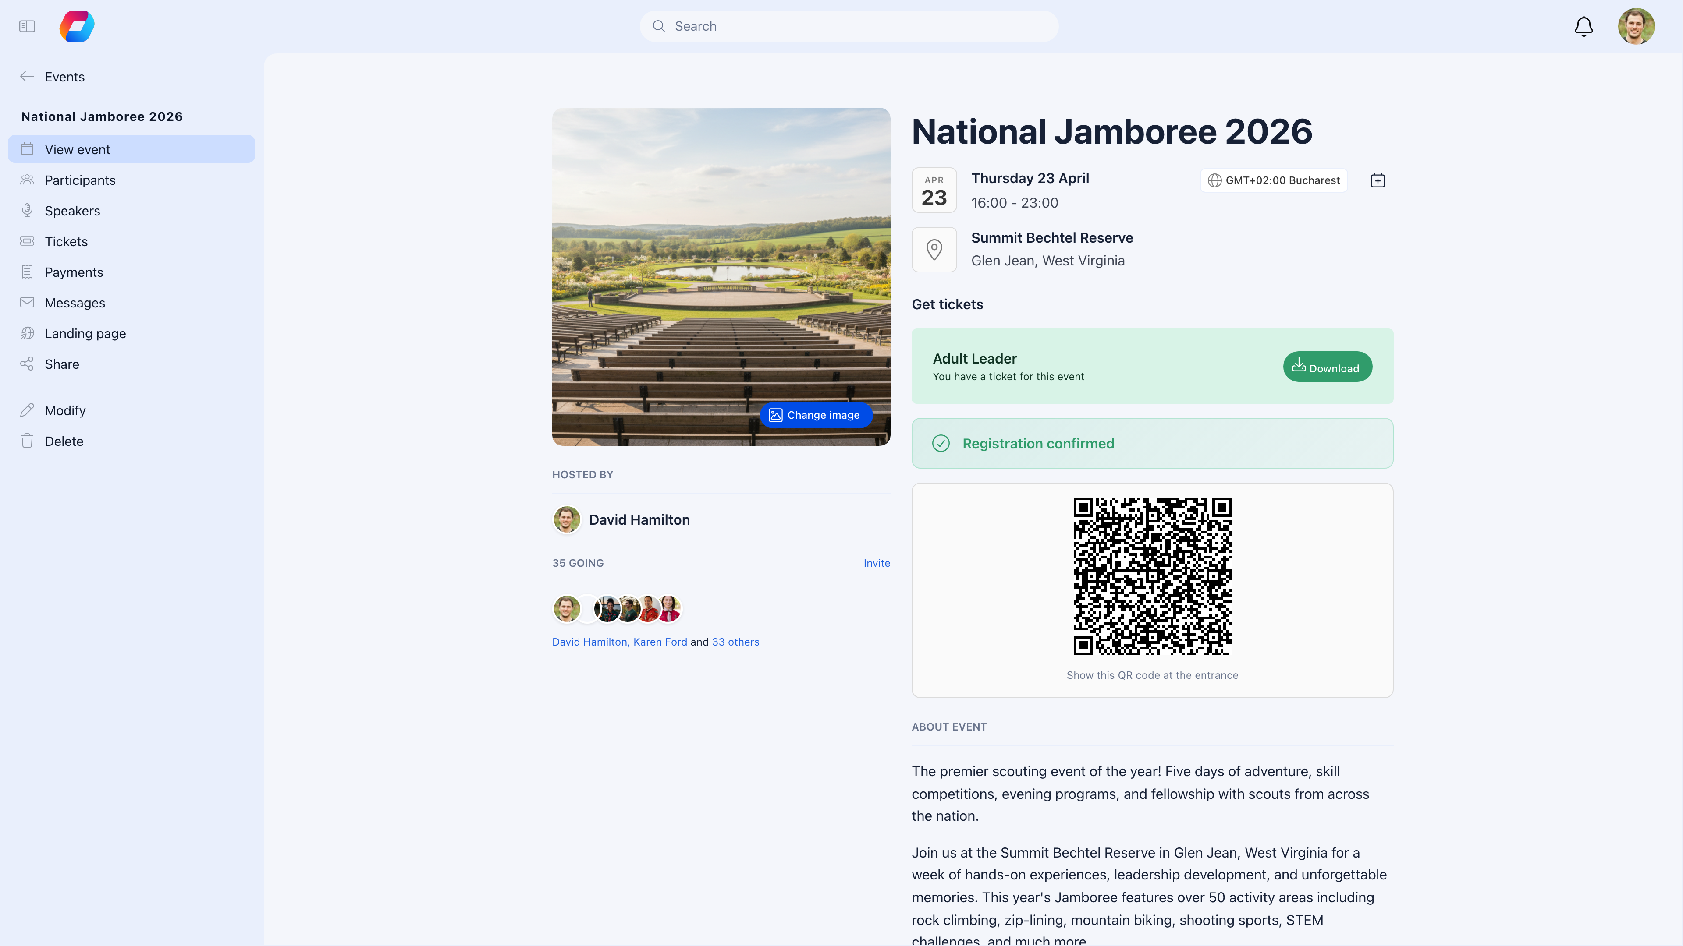
Task: Open the Payments section
Action: (74, 272)
